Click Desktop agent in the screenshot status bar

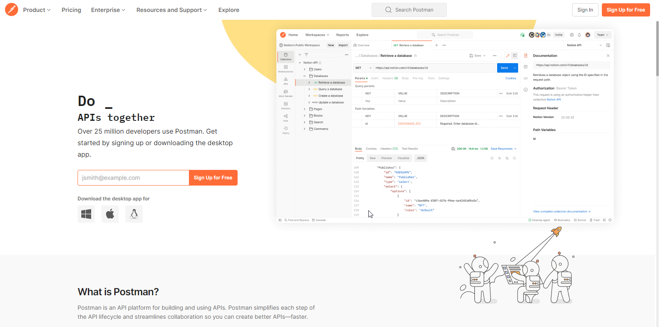(539, 220)
